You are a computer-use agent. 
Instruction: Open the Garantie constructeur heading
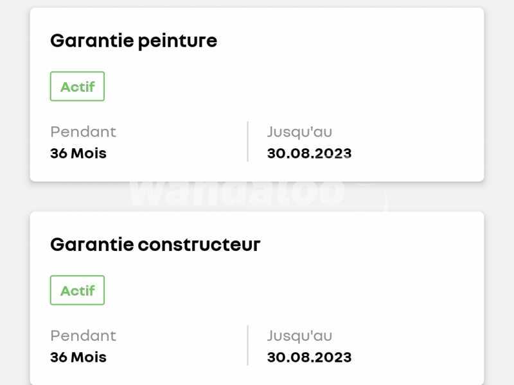coord(155,244)
